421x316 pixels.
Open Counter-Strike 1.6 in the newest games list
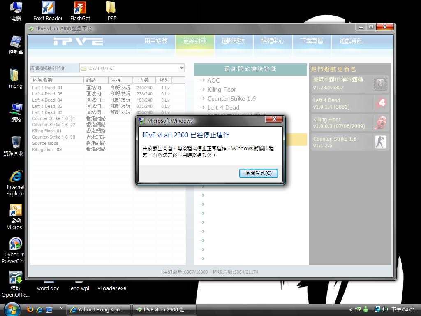(231, 99)
